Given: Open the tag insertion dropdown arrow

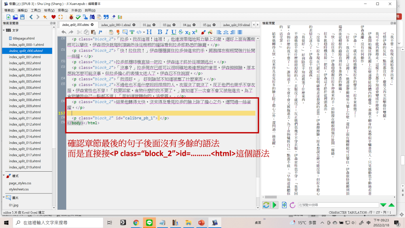Looking at the screenshot, I should pos(144,32).
